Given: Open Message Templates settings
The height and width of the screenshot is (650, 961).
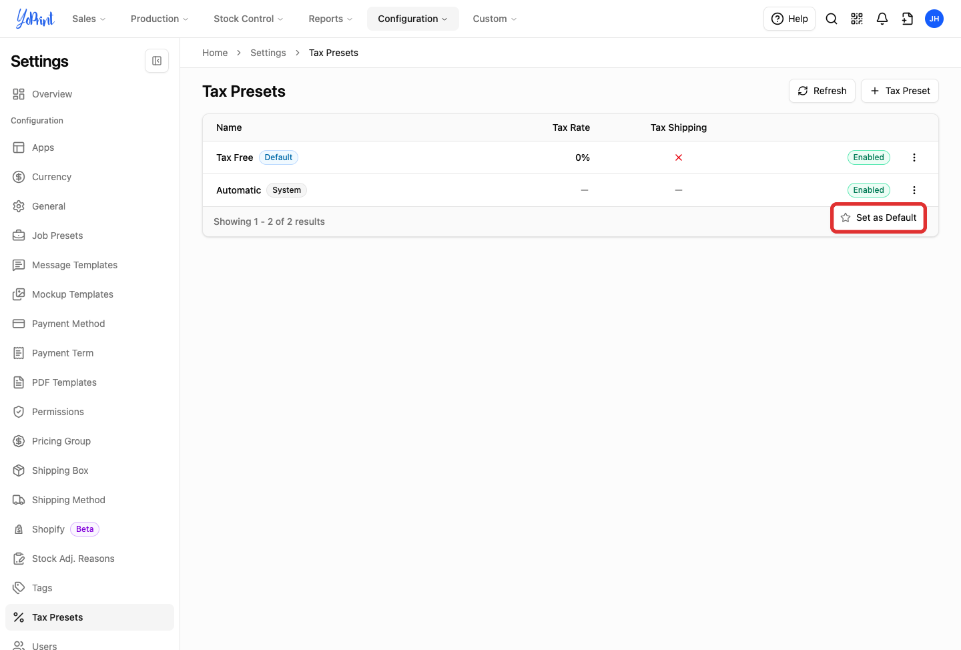Looking at the screenshot, I should (x=89, y=265).
